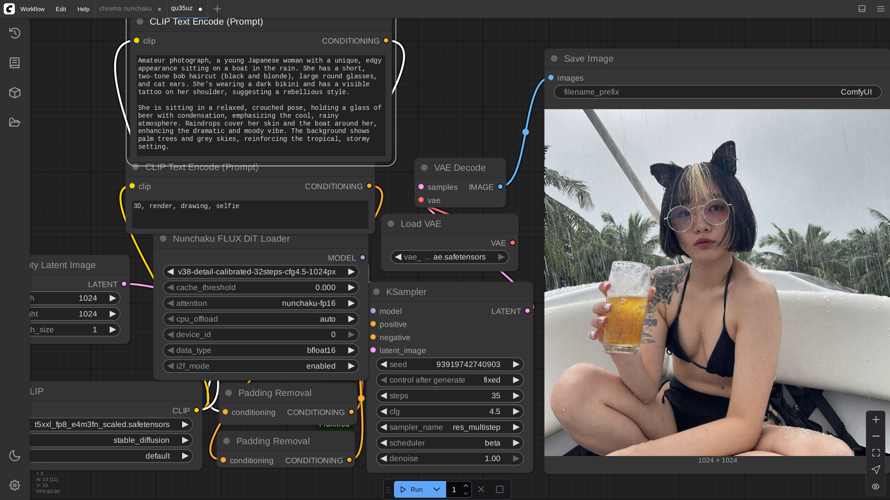Screen dimensions: 890x500
Task: Open the Edit menu
Action: [61, 9]
